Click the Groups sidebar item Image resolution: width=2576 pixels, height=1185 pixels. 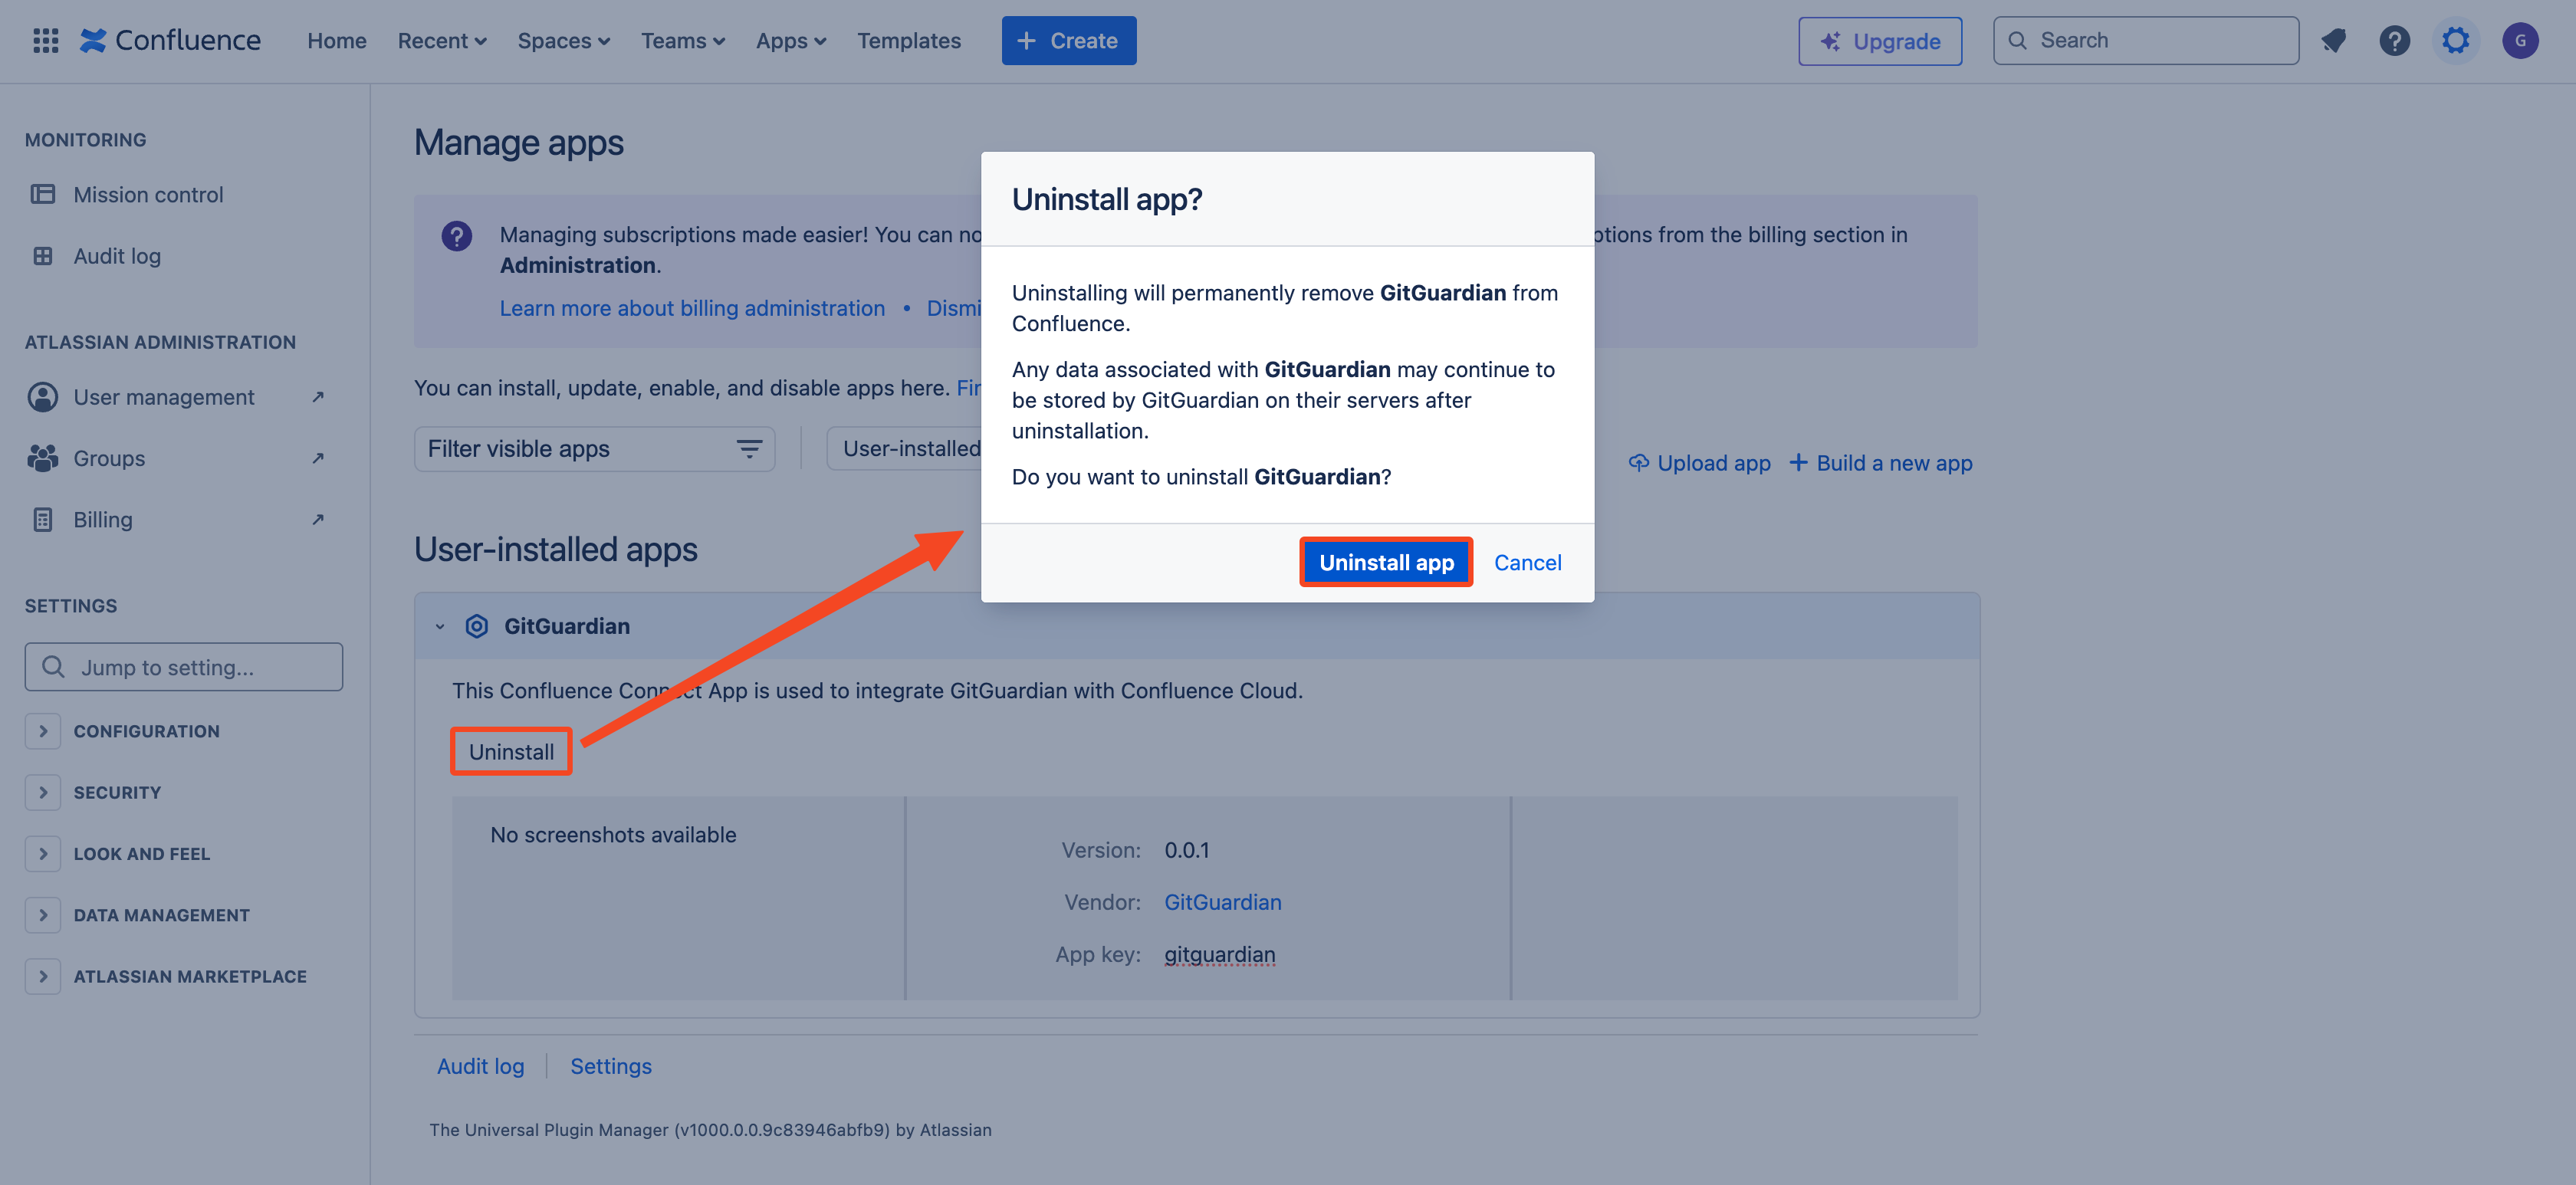(x=109, y=458)
